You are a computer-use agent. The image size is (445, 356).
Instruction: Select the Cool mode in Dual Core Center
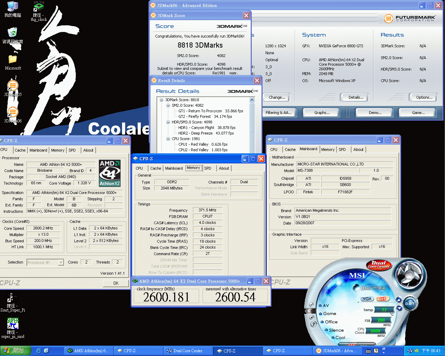tap(338, 338)
